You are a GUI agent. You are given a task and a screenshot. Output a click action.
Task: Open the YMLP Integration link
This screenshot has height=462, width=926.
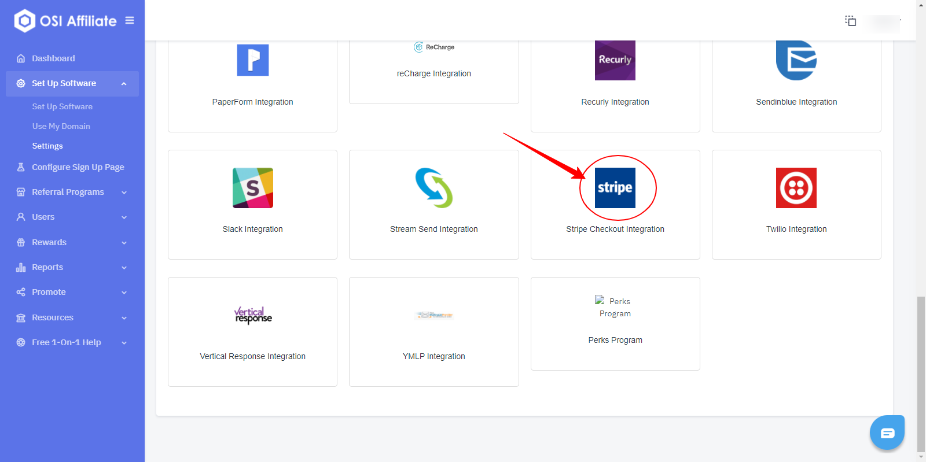click(x=434, y=356)
